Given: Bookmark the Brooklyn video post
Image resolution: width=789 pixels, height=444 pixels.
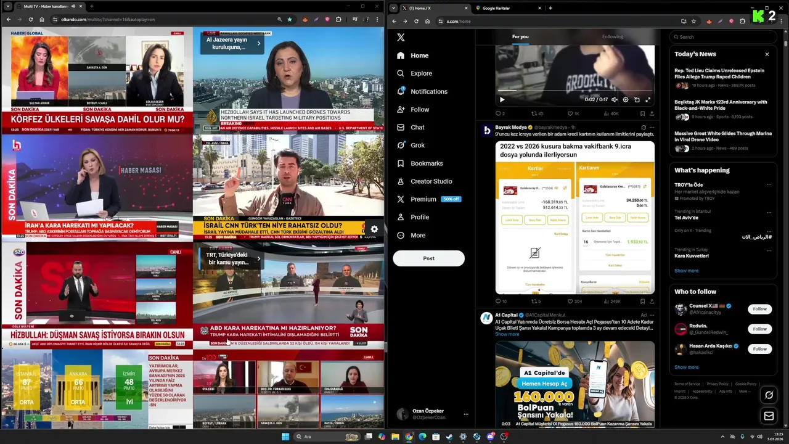Looking at the screenshot, I should [642, 113].
